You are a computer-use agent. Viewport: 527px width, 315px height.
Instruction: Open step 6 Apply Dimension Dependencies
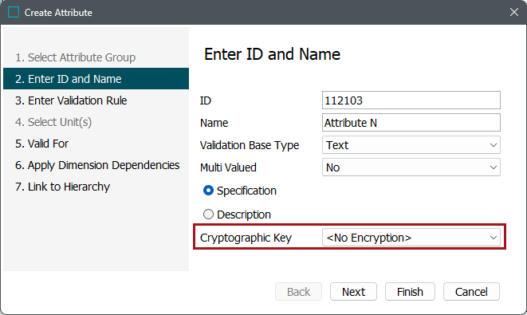point(96,165)
